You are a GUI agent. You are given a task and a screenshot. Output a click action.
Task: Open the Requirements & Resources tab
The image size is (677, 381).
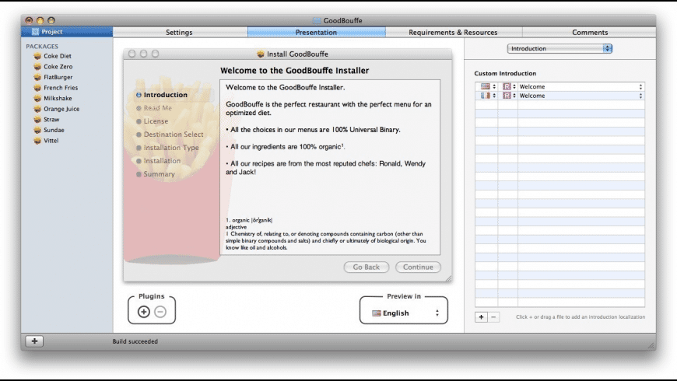[454, 33]
